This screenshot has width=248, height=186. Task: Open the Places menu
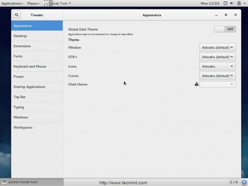(33, 3)
